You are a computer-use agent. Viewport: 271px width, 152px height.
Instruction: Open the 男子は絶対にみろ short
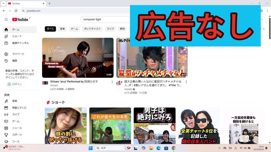tap(155, 126)
